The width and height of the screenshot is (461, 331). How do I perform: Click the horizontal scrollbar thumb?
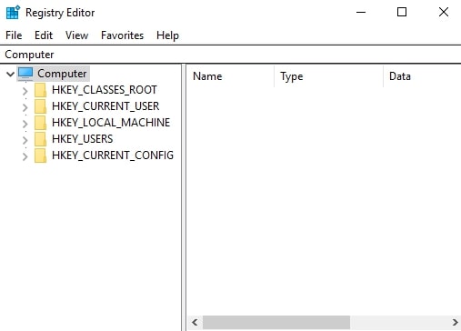pyautogui.click(x=276, y=322)
